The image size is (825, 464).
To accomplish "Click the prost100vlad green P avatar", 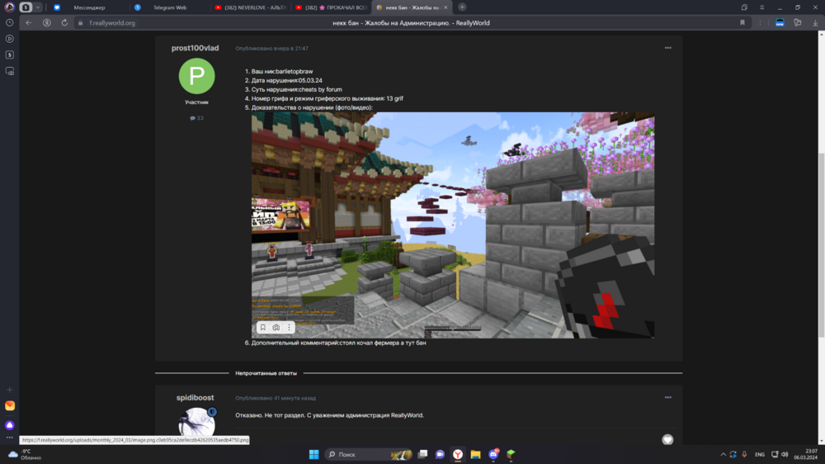I will coord(197,76).
